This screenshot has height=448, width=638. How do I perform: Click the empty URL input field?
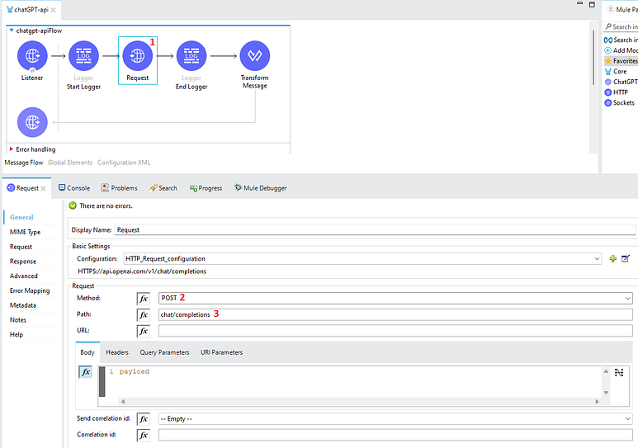(x=395, y=330)
